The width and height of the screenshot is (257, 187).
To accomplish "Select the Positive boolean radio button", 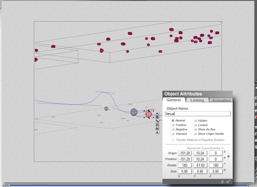I will pyautogui.click(x=173, y=125).
